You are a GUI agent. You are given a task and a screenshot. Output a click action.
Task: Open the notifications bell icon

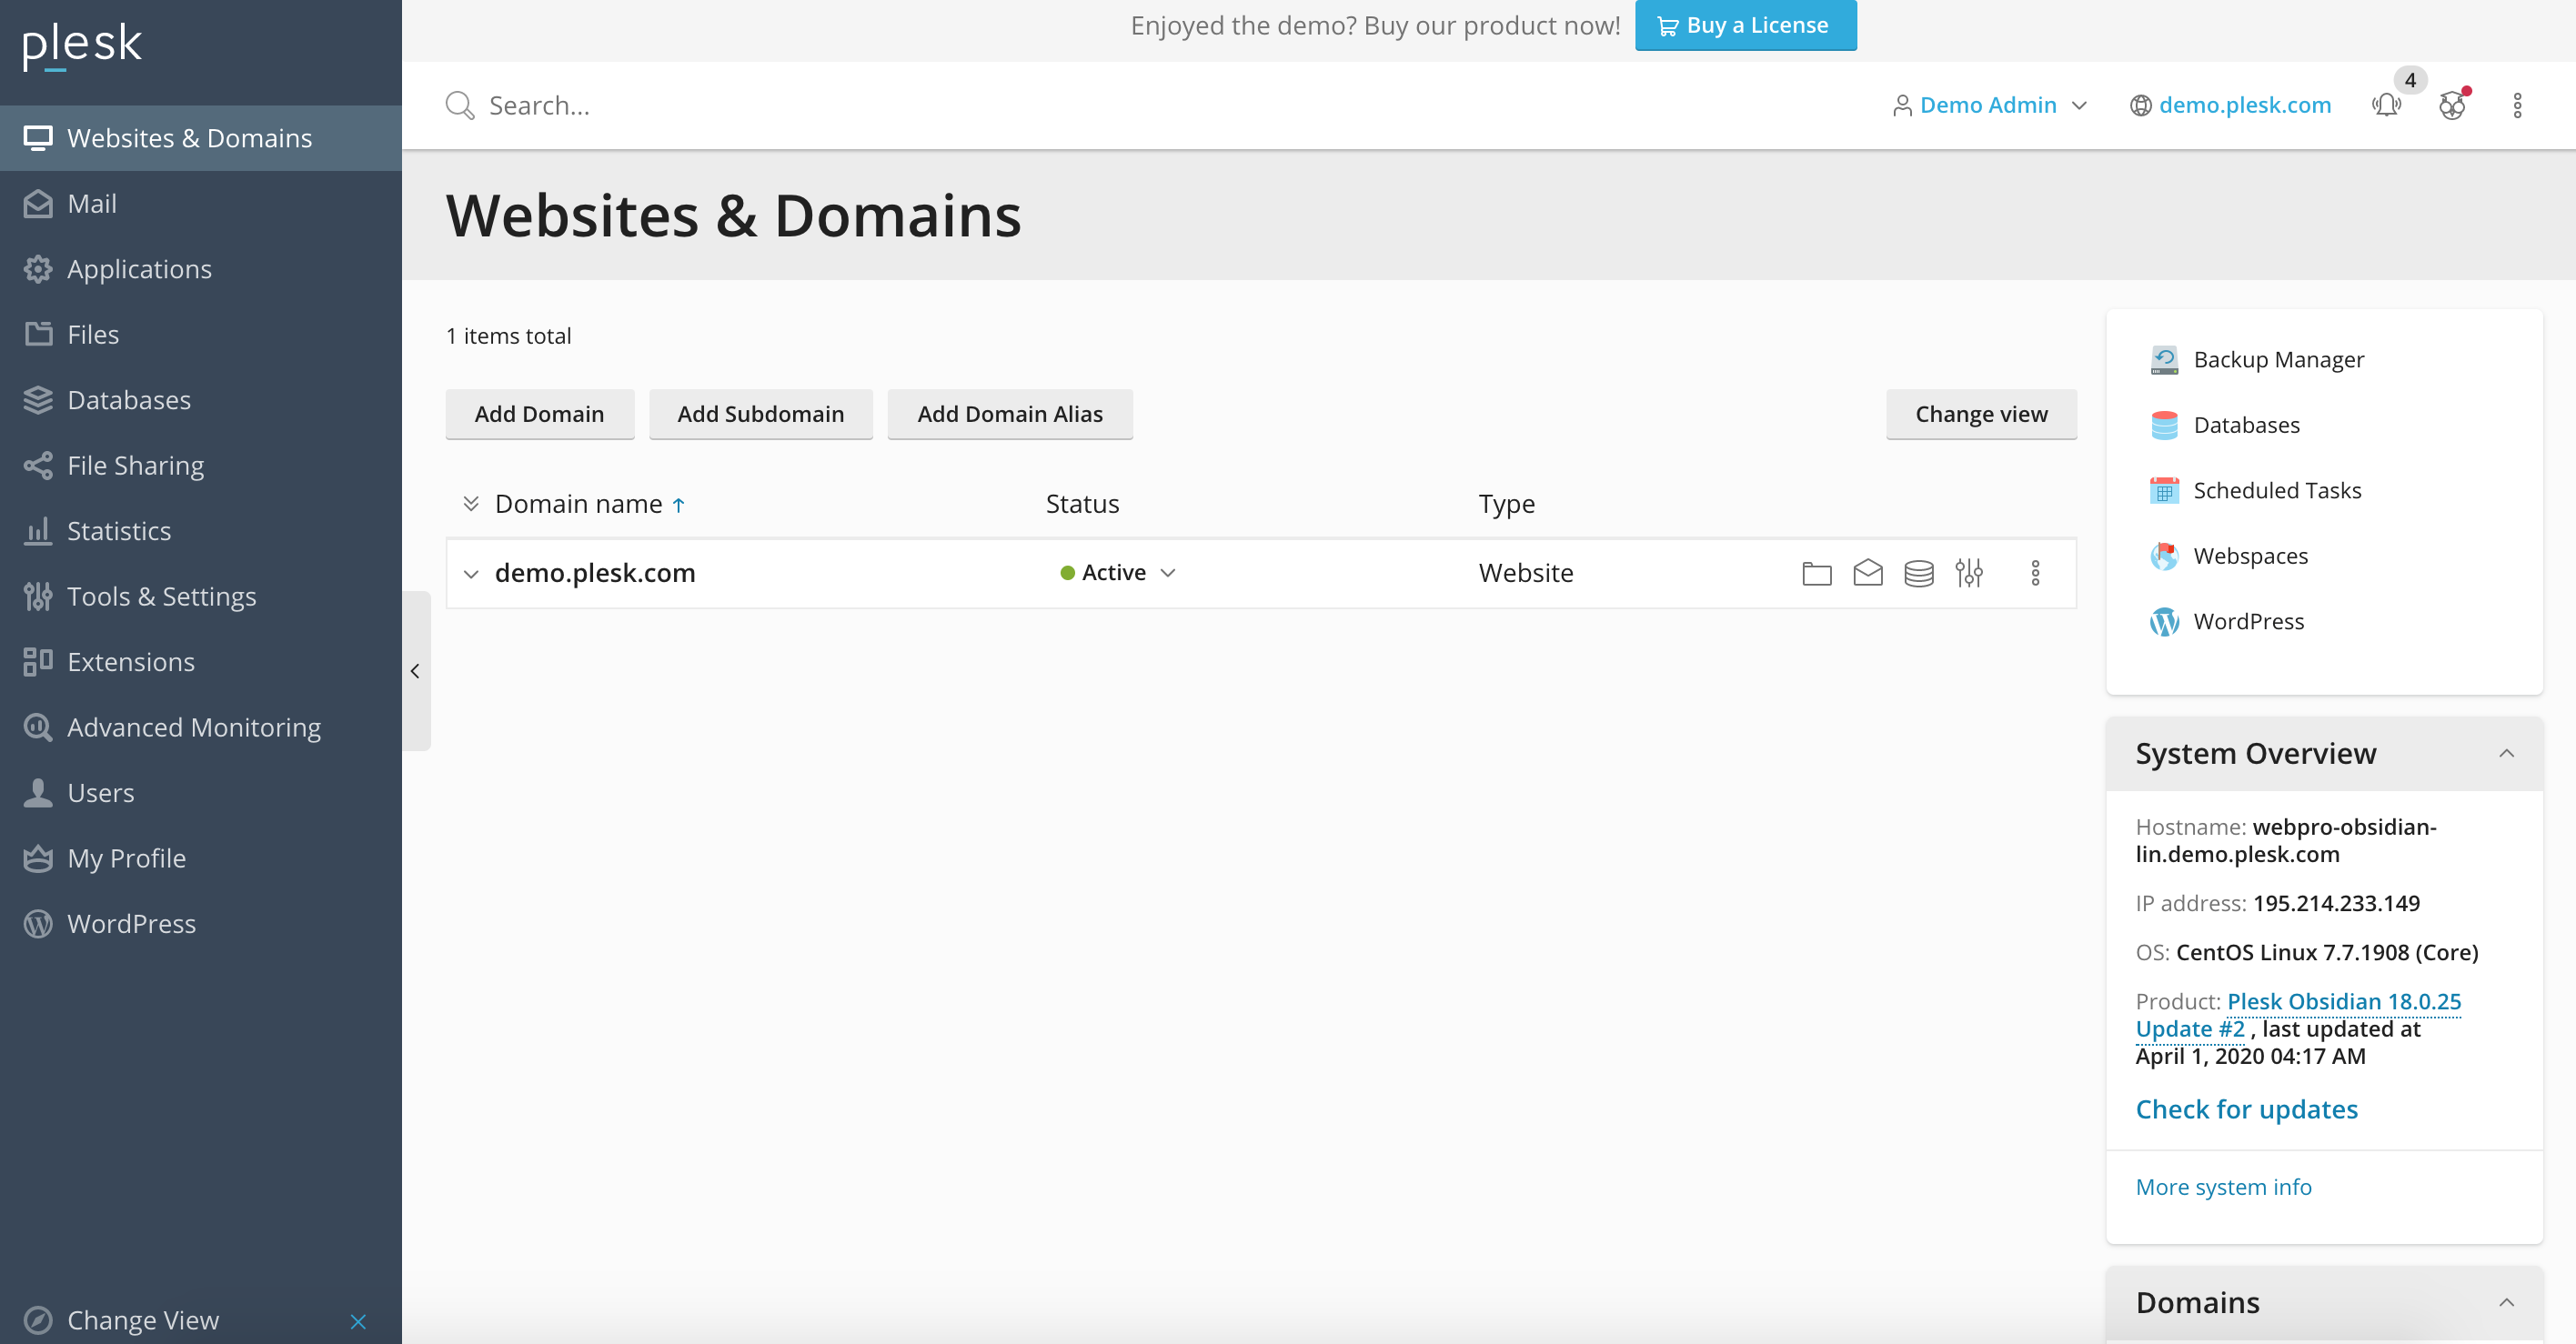(x=2386, y=105)
